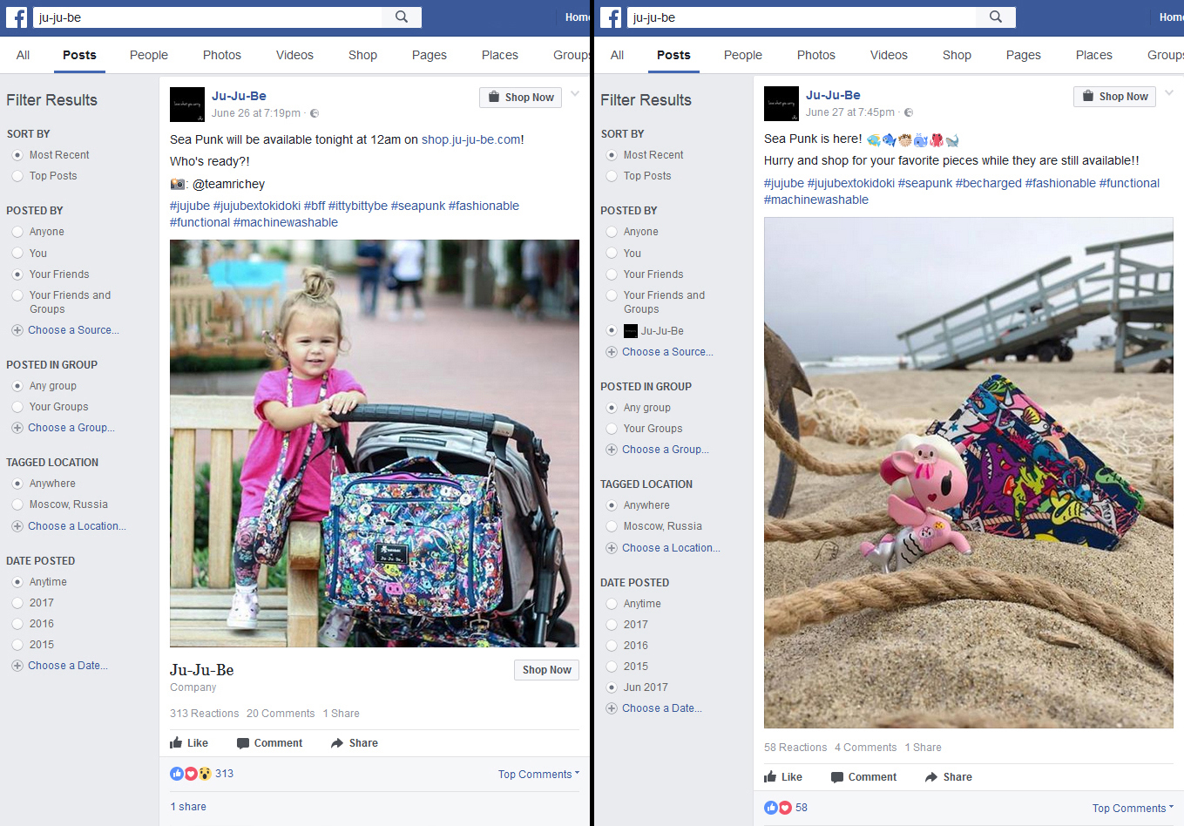Click Shop Now atop the June 27 post

tap(1114, 97)
